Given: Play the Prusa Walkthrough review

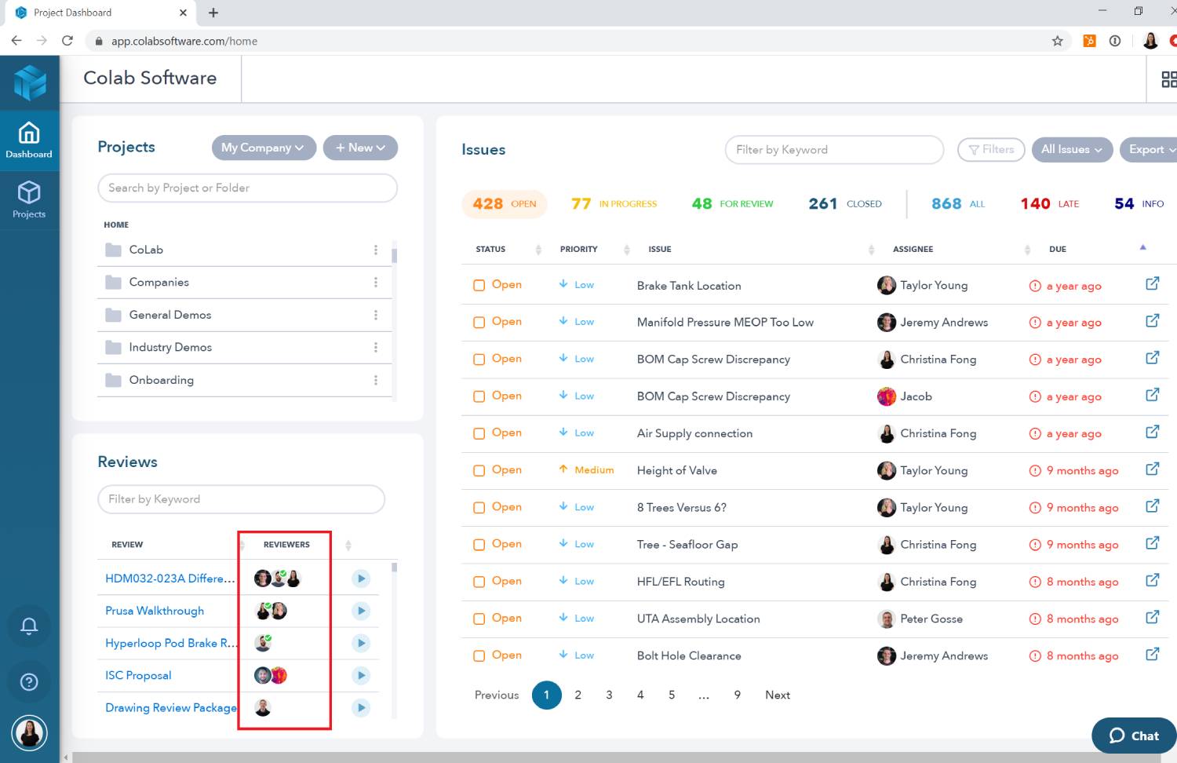Looking at the screenshot, I should click(x=361, y=611).
